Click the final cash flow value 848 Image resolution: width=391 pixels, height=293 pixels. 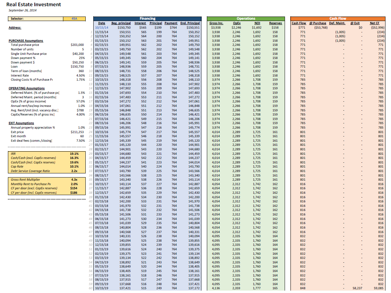(x=303, y=288)
